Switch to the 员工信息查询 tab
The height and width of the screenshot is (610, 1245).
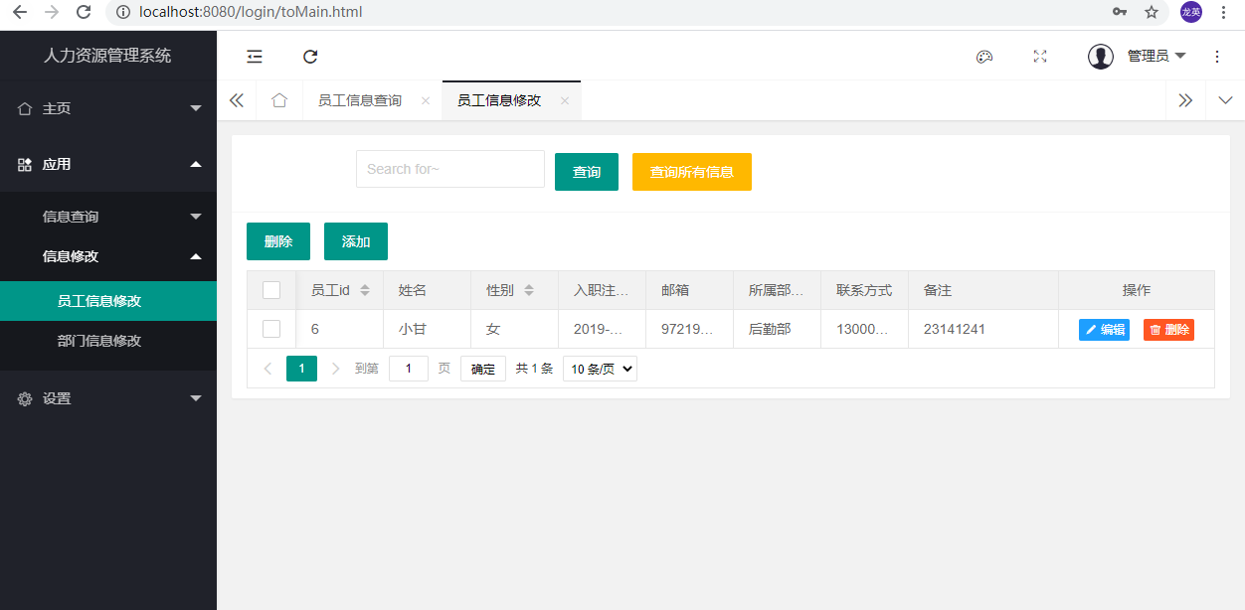coord(360,100)
